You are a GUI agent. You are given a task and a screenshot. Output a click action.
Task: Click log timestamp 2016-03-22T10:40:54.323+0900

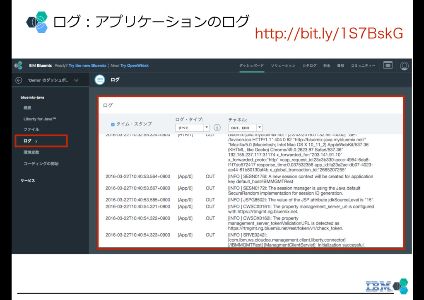[137, 235]
